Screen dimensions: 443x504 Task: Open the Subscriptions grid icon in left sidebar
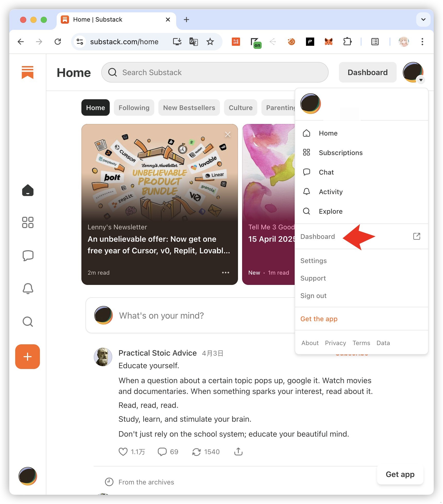[28, 222]
